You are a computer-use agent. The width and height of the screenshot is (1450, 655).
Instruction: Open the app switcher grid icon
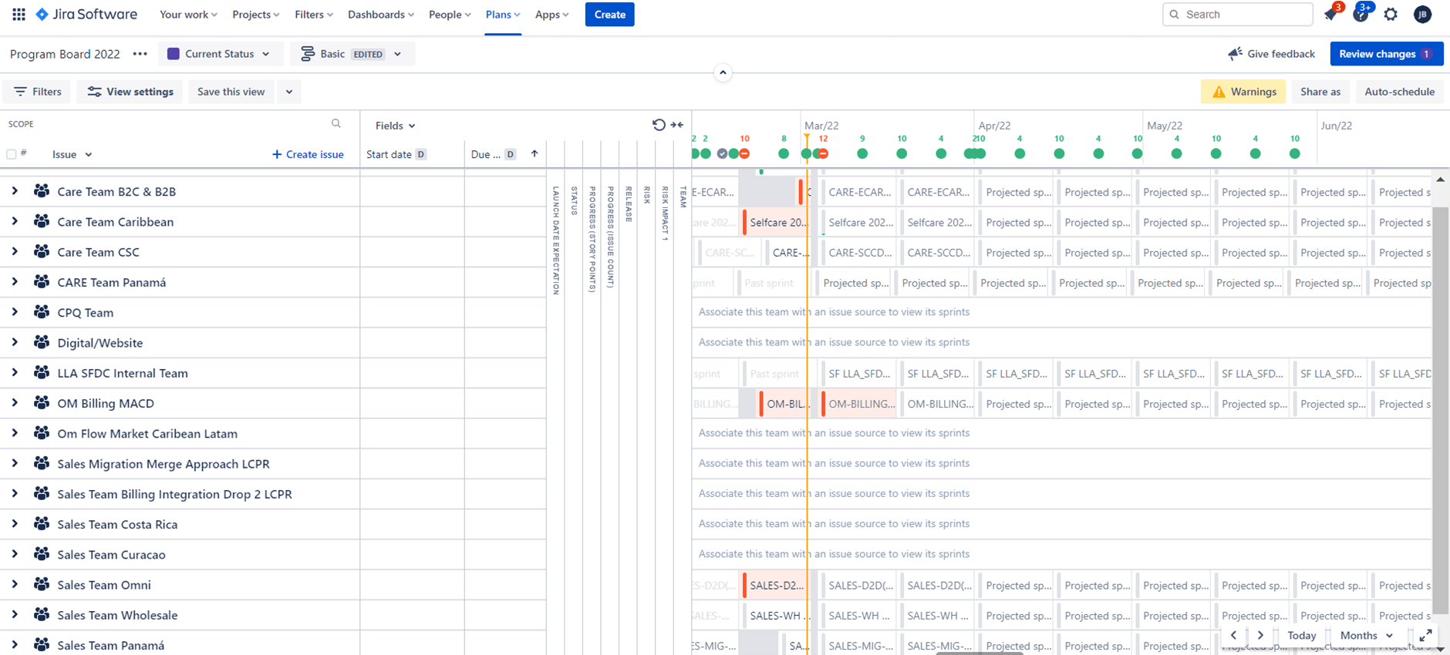pos(19,15)
